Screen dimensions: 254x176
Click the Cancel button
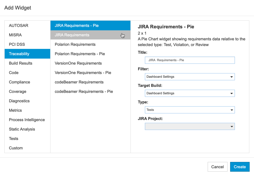pos(218,167)
